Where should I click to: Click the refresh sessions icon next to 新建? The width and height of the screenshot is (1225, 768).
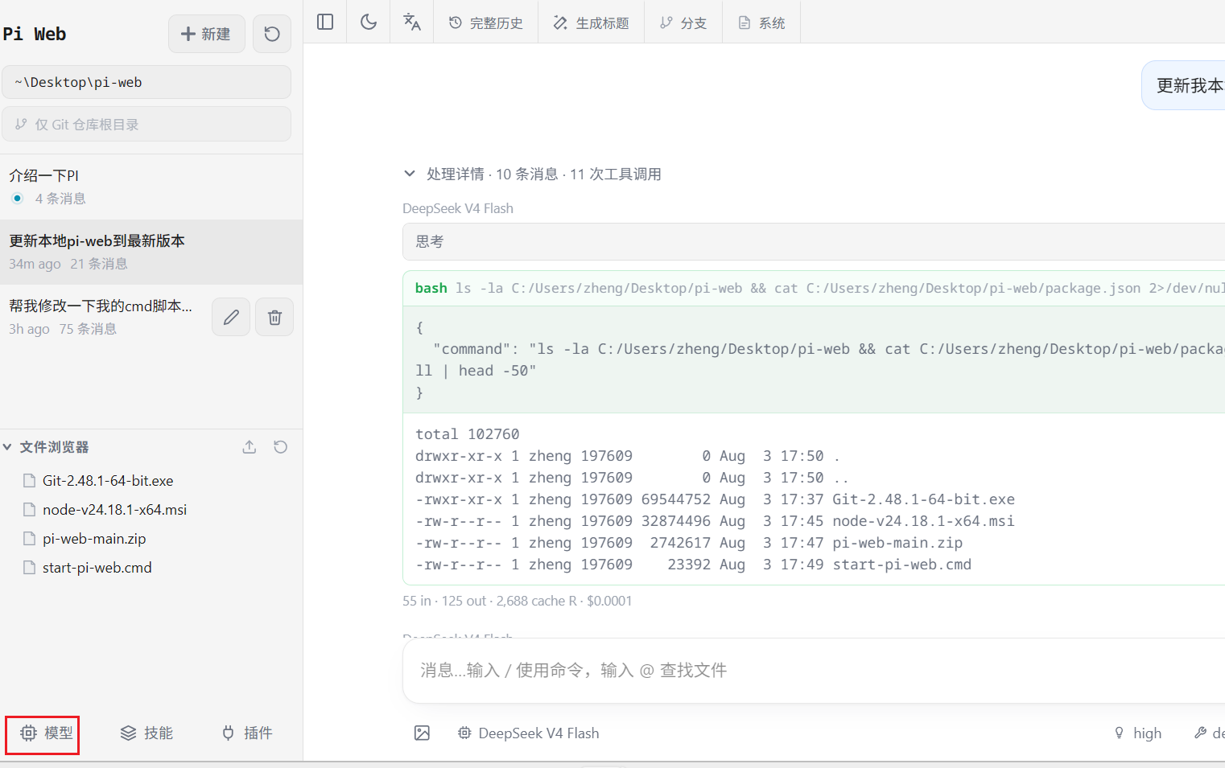[x=272, y=34]
